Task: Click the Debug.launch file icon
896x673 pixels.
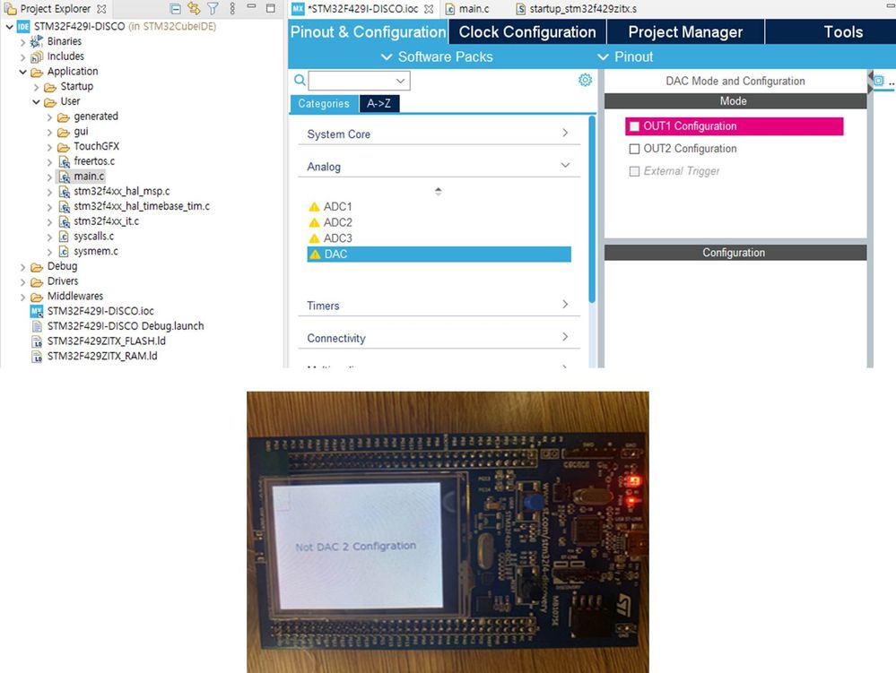Action: 37,326
